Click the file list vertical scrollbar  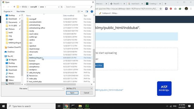click(x=94, y=63)
